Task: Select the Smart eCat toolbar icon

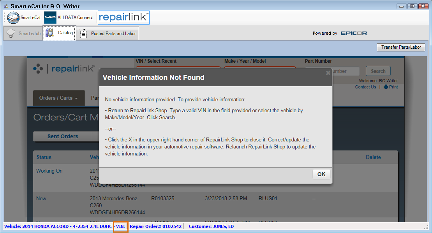Action: pos(13,17)
